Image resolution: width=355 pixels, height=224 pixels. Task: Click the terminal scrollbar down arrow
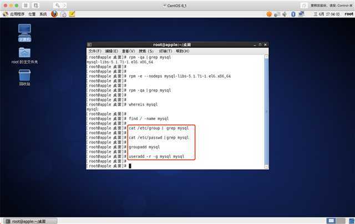pos(266,167)
